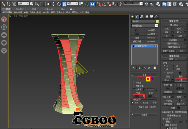Click the 扩大 selection button

151,93
